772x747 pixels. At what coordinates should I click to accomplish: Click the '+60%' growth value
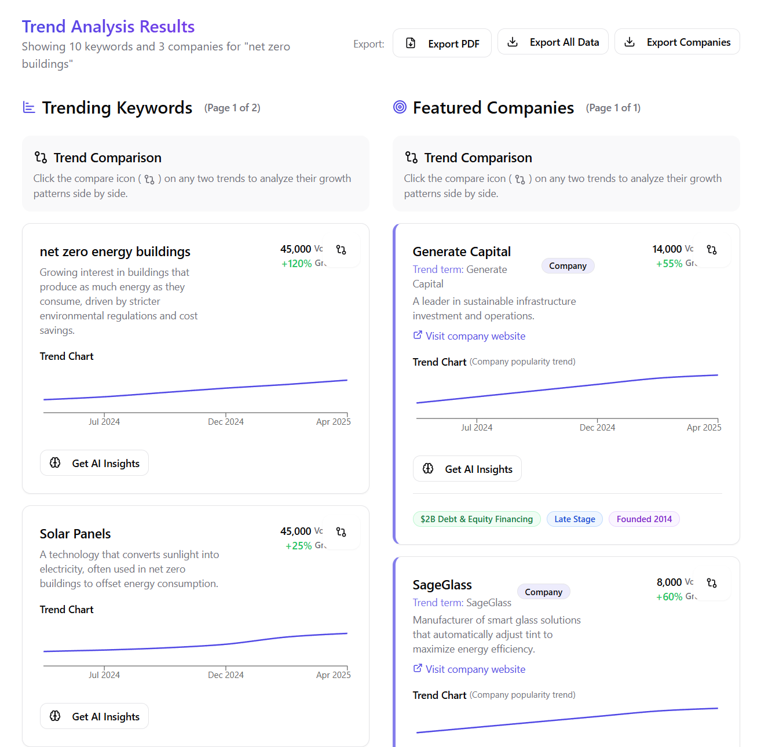(669, 597)
